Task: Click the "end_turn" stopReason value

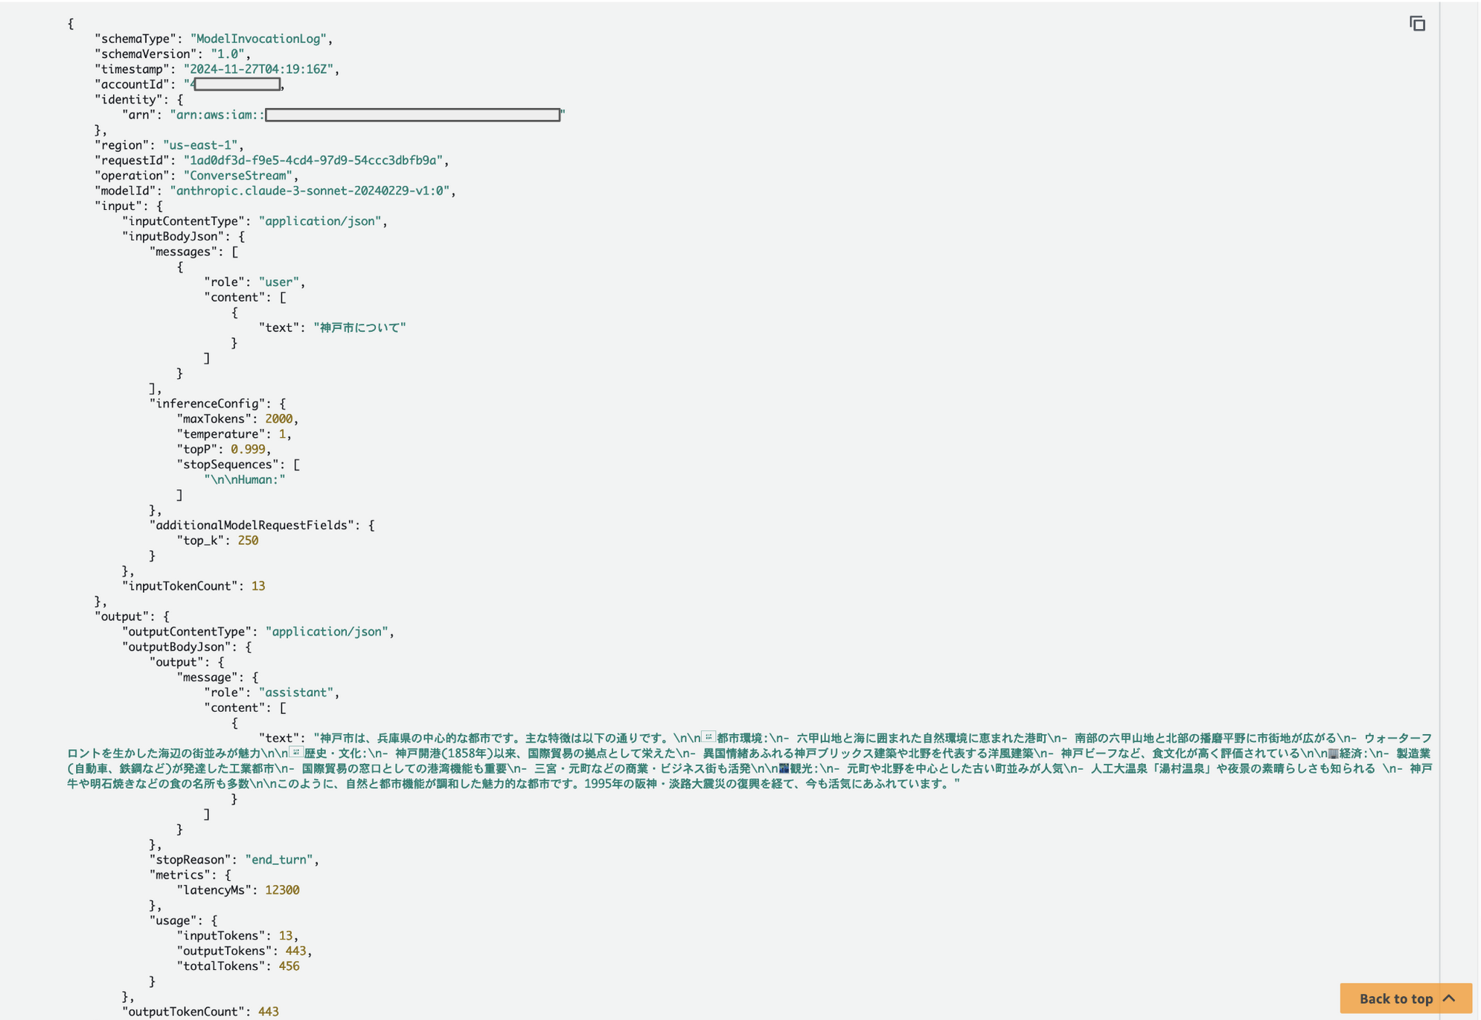Action: click(278, 859)
